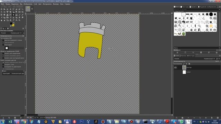The width and height of the screenshot is (221, 124).
Task: Select the Clone stamp tool
Action: point(13,18)
